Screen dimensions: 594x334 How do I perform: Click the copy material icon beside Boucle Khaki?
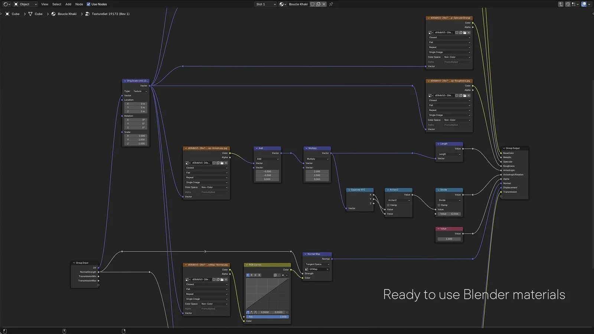click(318, 4)
